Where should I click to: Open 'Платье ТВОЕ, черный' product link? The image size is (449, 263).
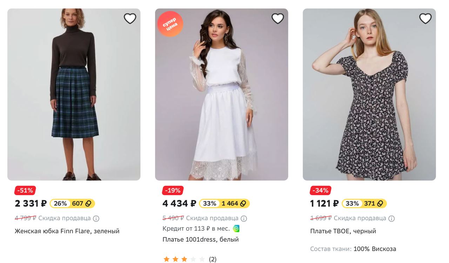343,231
